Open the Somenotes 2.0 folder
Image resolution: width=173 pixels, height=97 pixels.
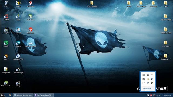[x=166, y=57]
